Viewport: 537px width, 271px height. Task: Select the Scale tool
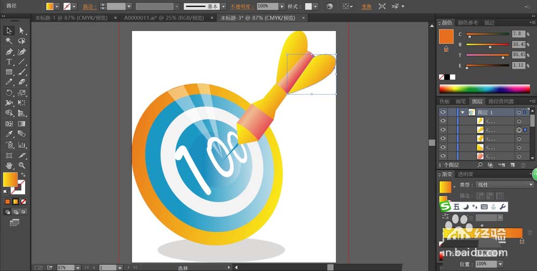coord(21,93)
